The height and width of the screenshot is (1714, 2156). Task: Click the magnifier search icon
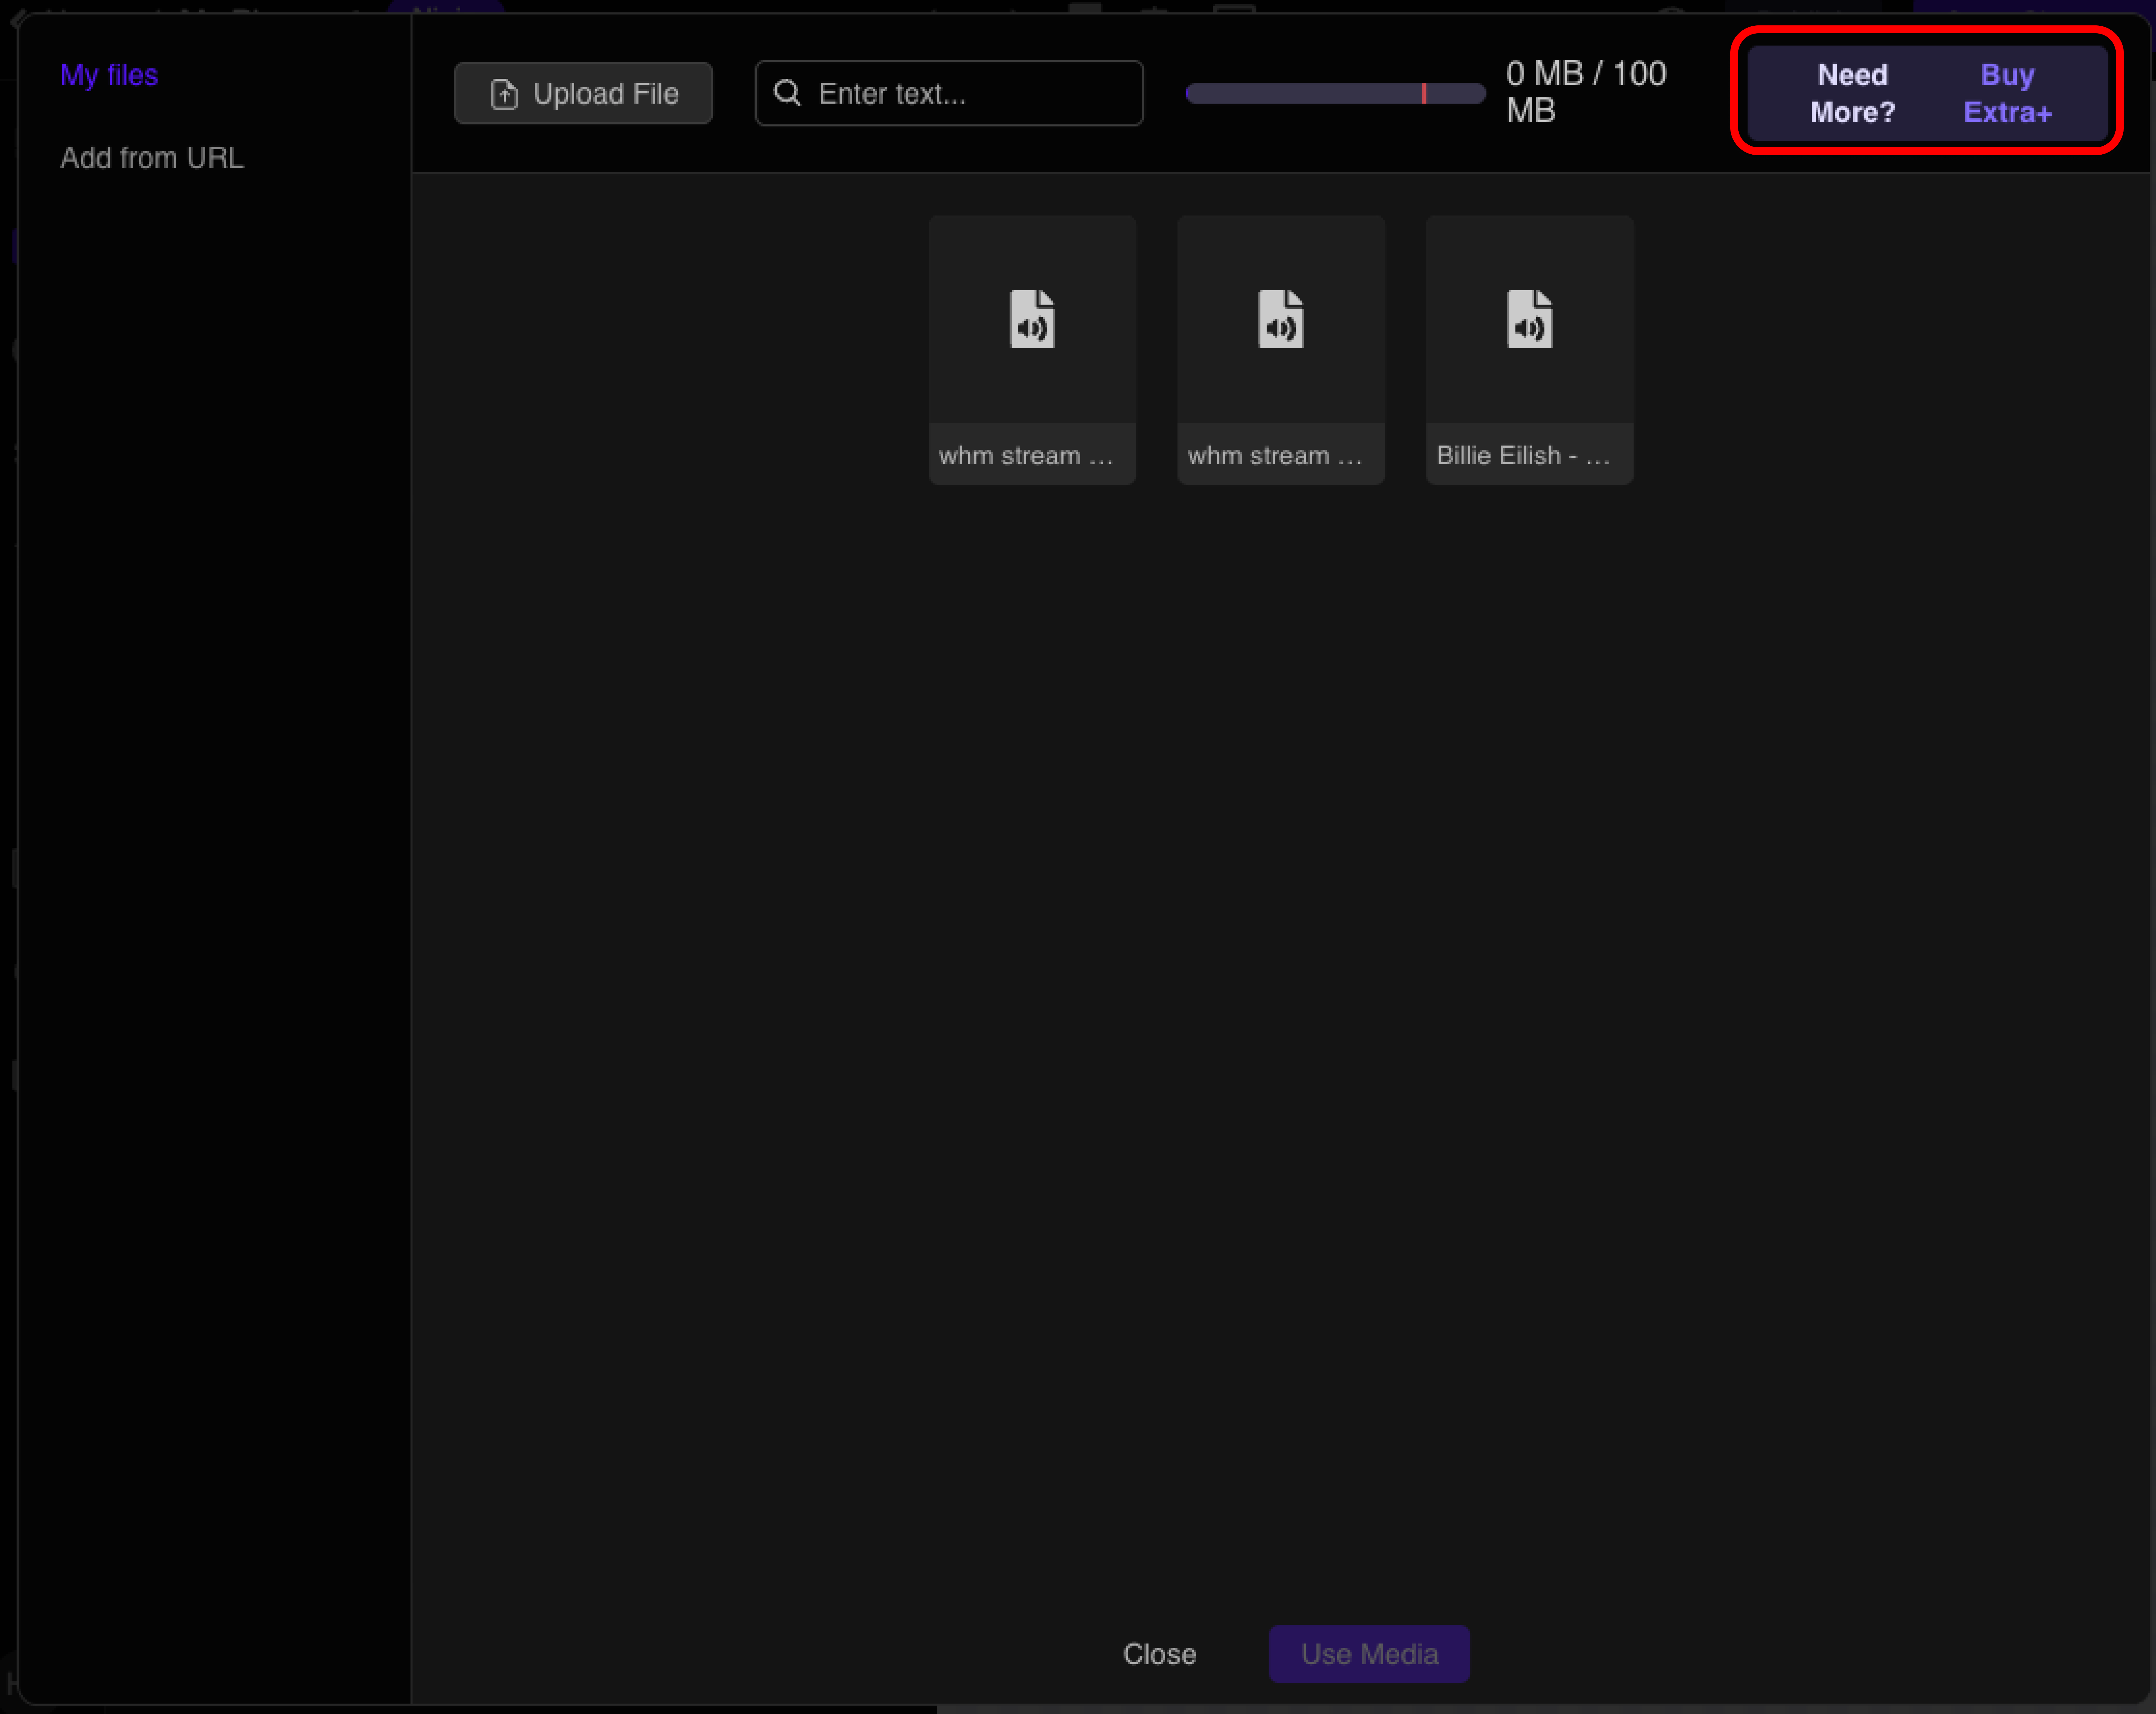[x=788, y=93]
